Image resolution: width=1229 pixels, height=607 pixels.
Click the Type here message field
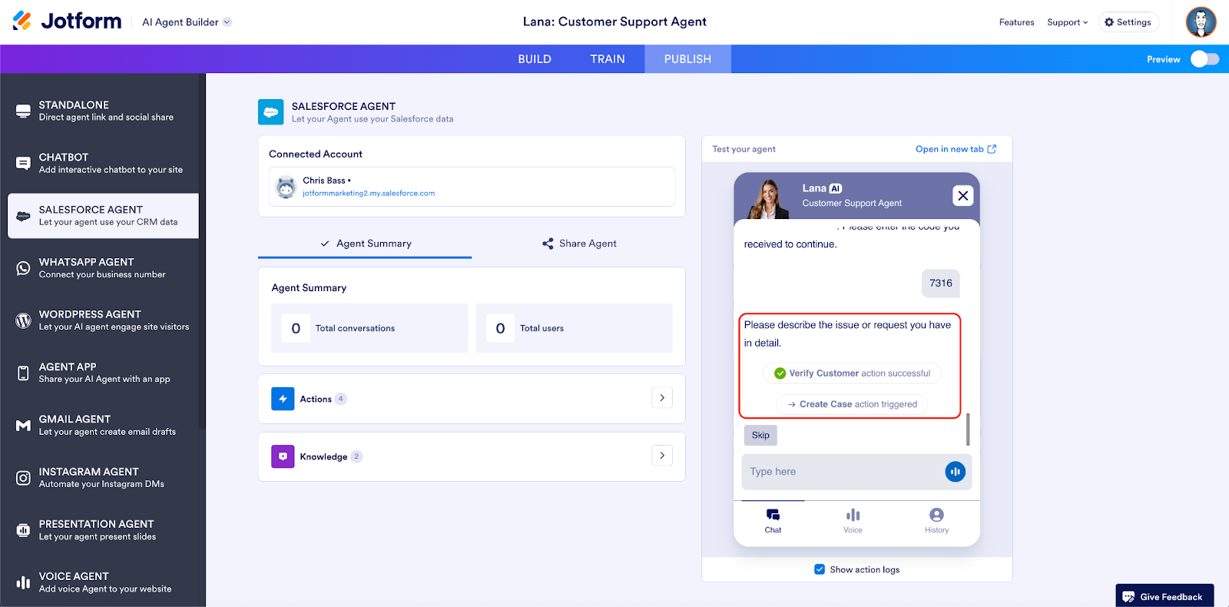(843, 472)
